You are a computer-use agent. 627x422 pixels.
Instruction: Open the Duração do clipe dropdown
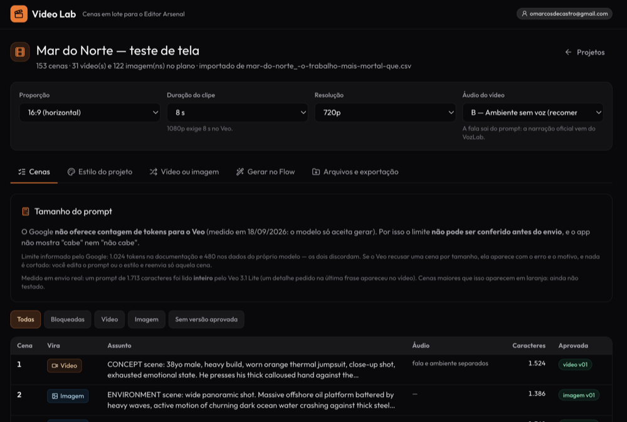(x=238, y=113)
